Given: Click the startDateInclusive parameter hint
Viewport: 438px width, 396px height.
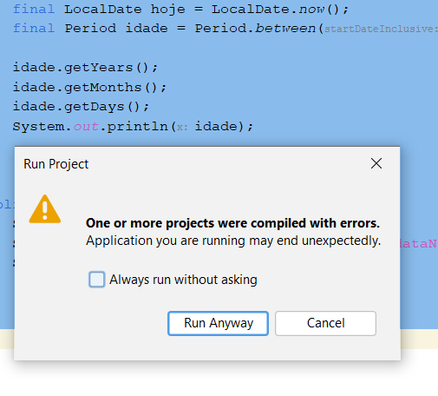Looking at the screenshot, I should (380, 29).
